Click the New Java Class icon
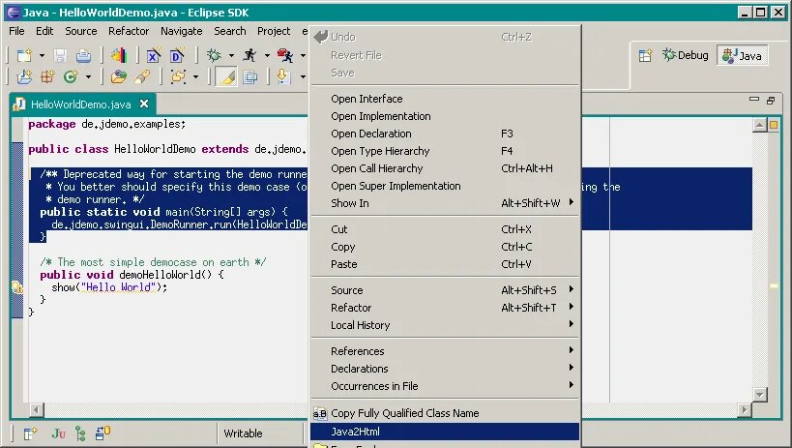The width and height of the screenshot is (792, 448). [x=71, y=76]
